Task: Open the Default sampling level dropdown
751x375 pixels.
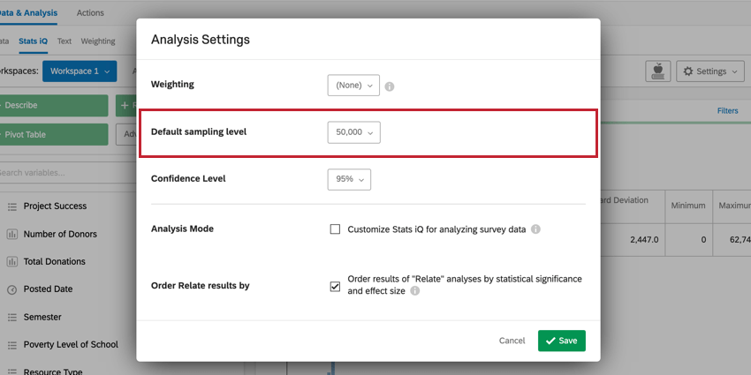Action: (x=353, y=132)
